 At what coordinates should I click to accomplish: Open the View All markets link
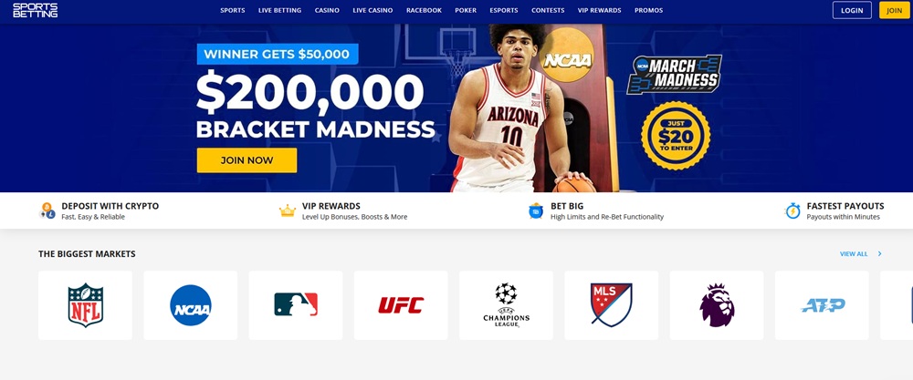tap(854, 254)
